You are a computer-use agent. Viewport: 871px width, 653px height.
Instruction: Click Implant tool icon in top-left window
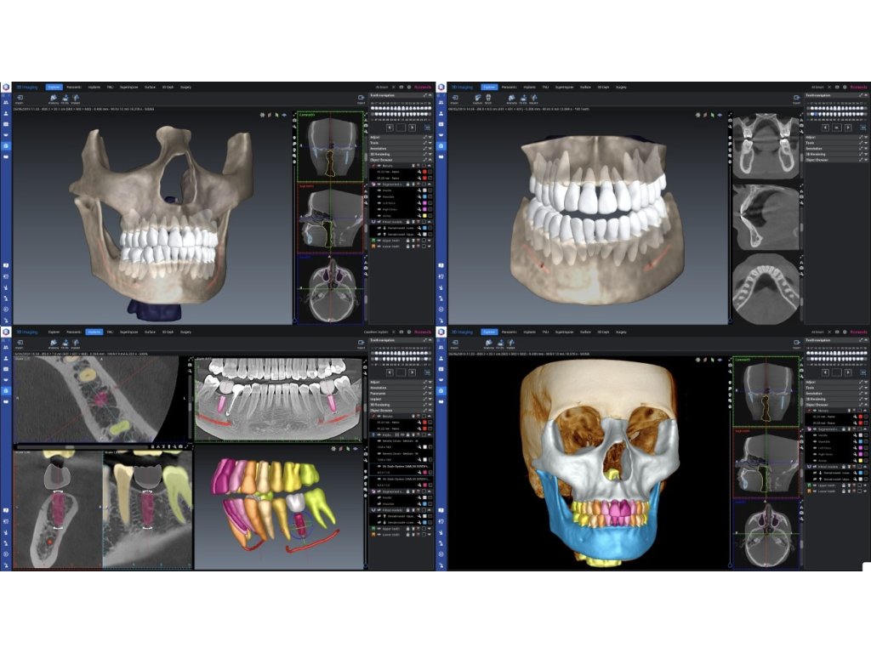click(76, 99)
